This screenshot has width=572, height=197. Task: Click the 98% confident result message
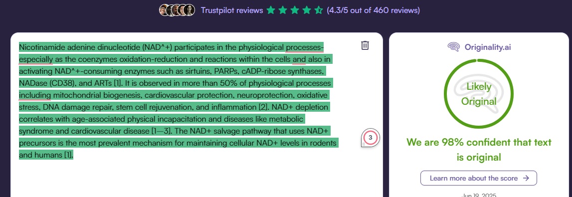479,150
